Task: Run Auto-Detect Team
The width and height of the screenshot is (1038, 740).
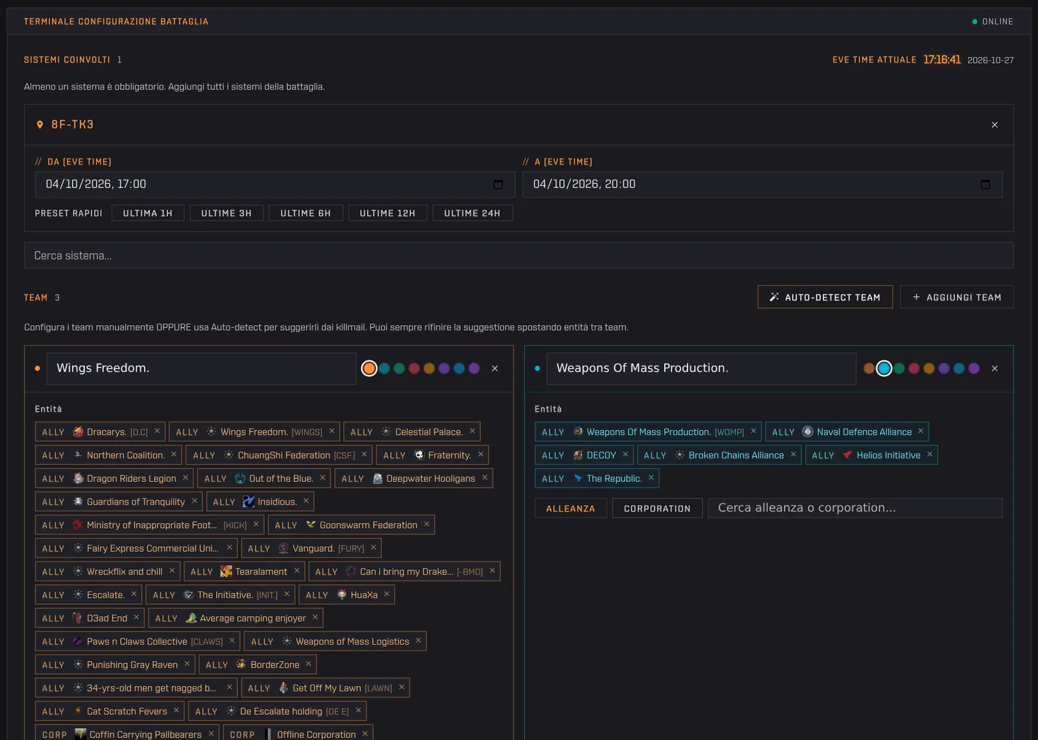Action: pos(825,297)
